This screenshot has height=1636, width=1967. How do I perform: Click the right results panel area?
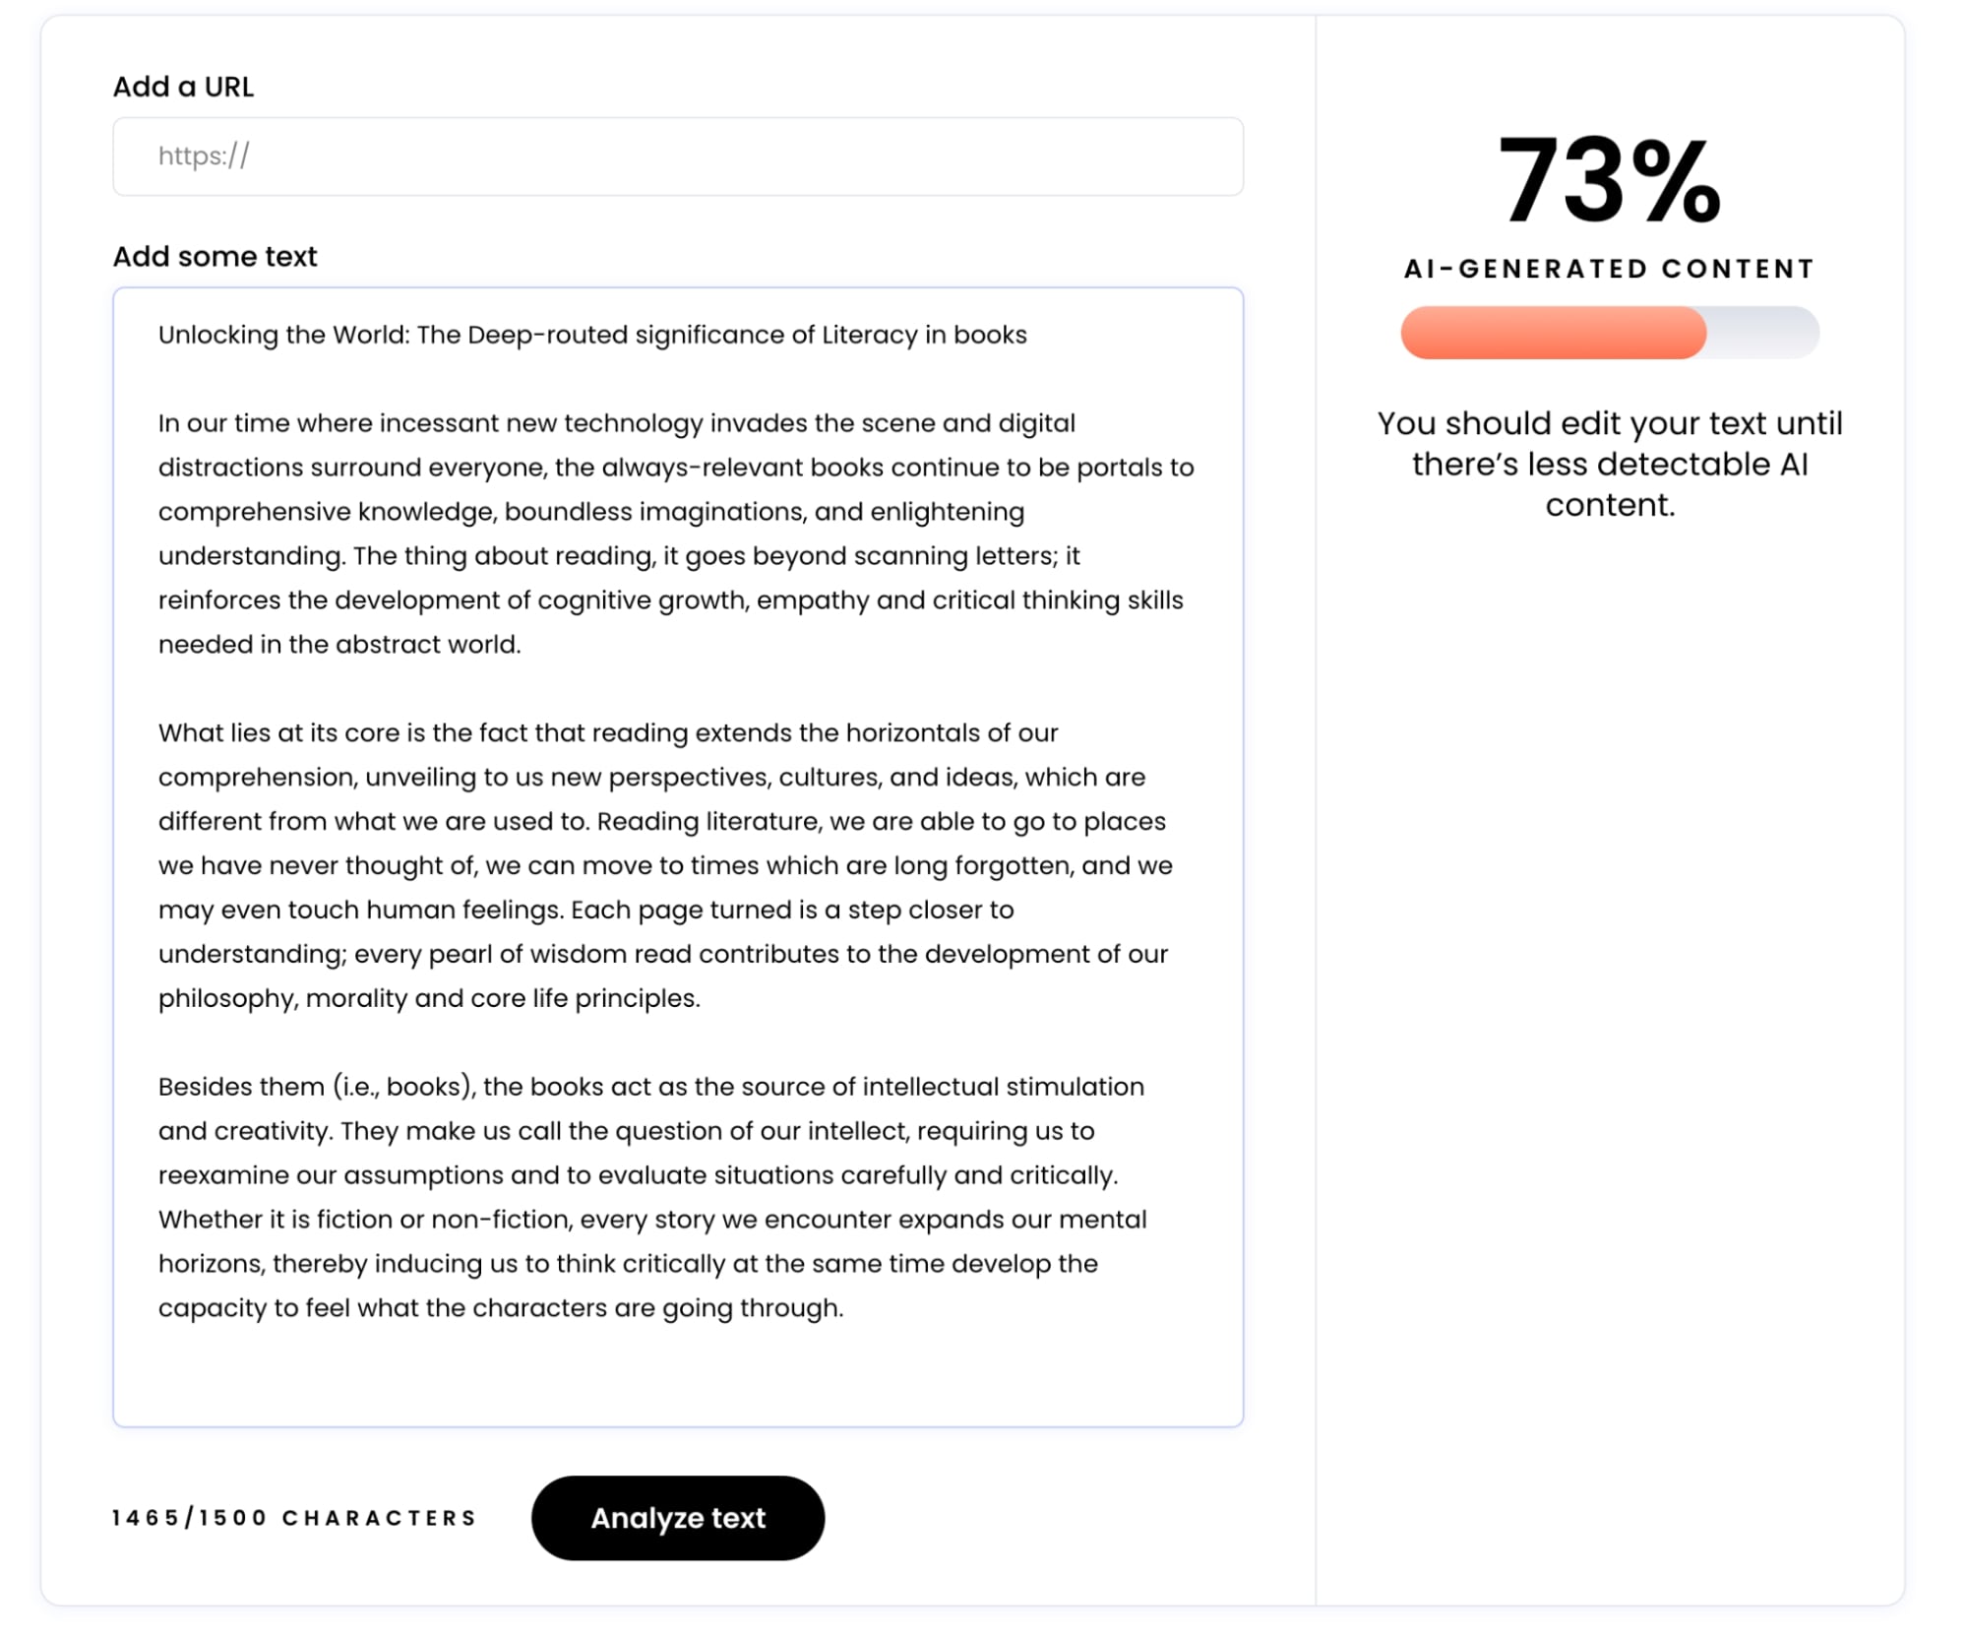(1608, 787)
